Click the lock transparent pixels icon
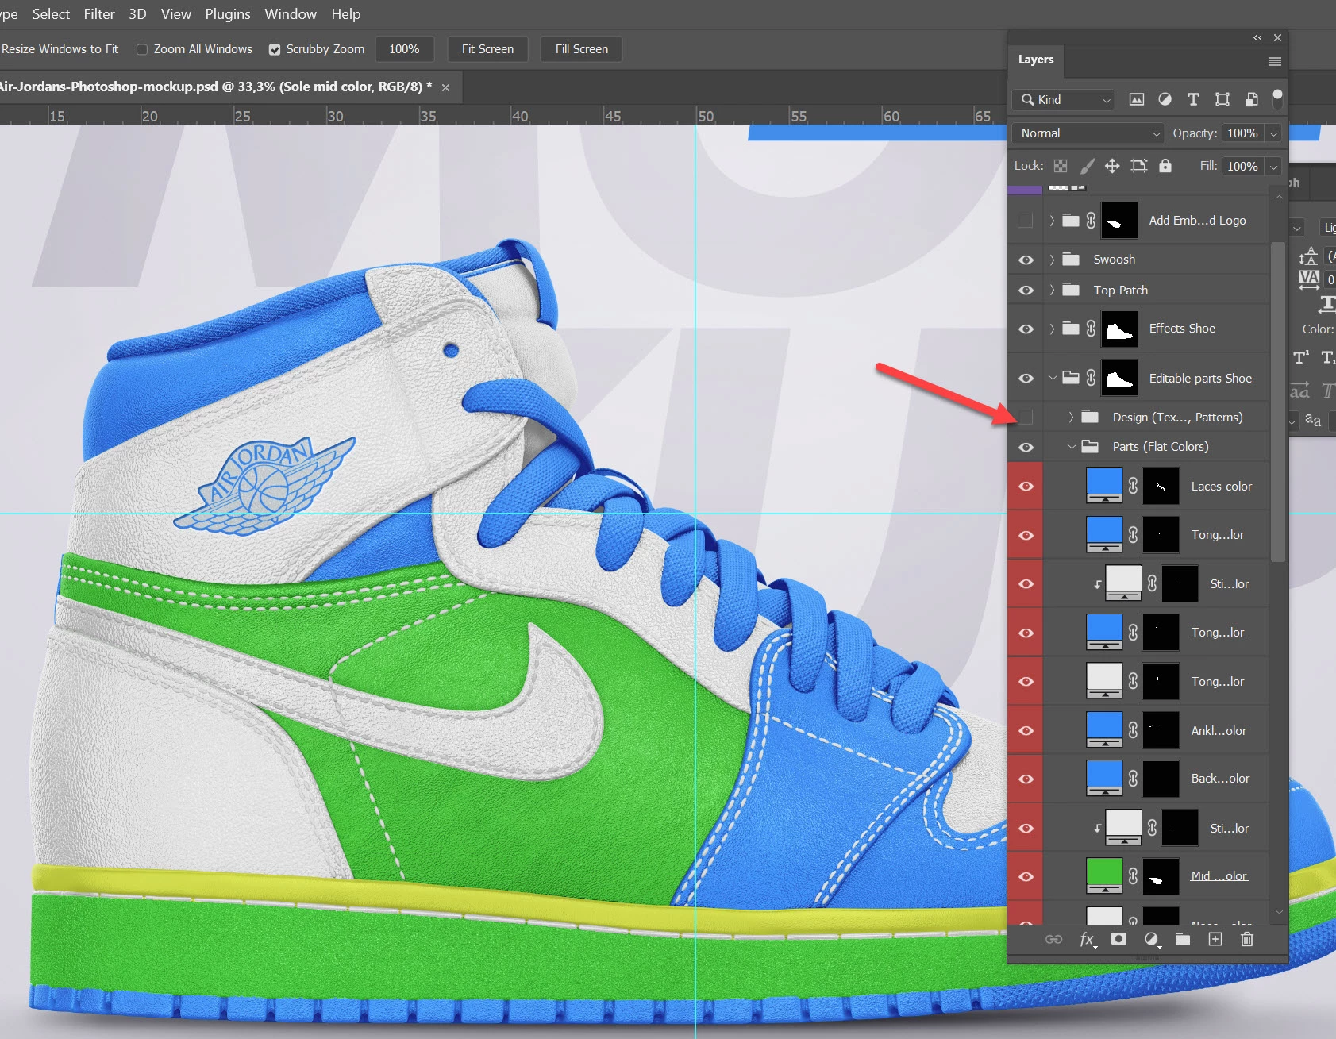 pos(1061,166)
